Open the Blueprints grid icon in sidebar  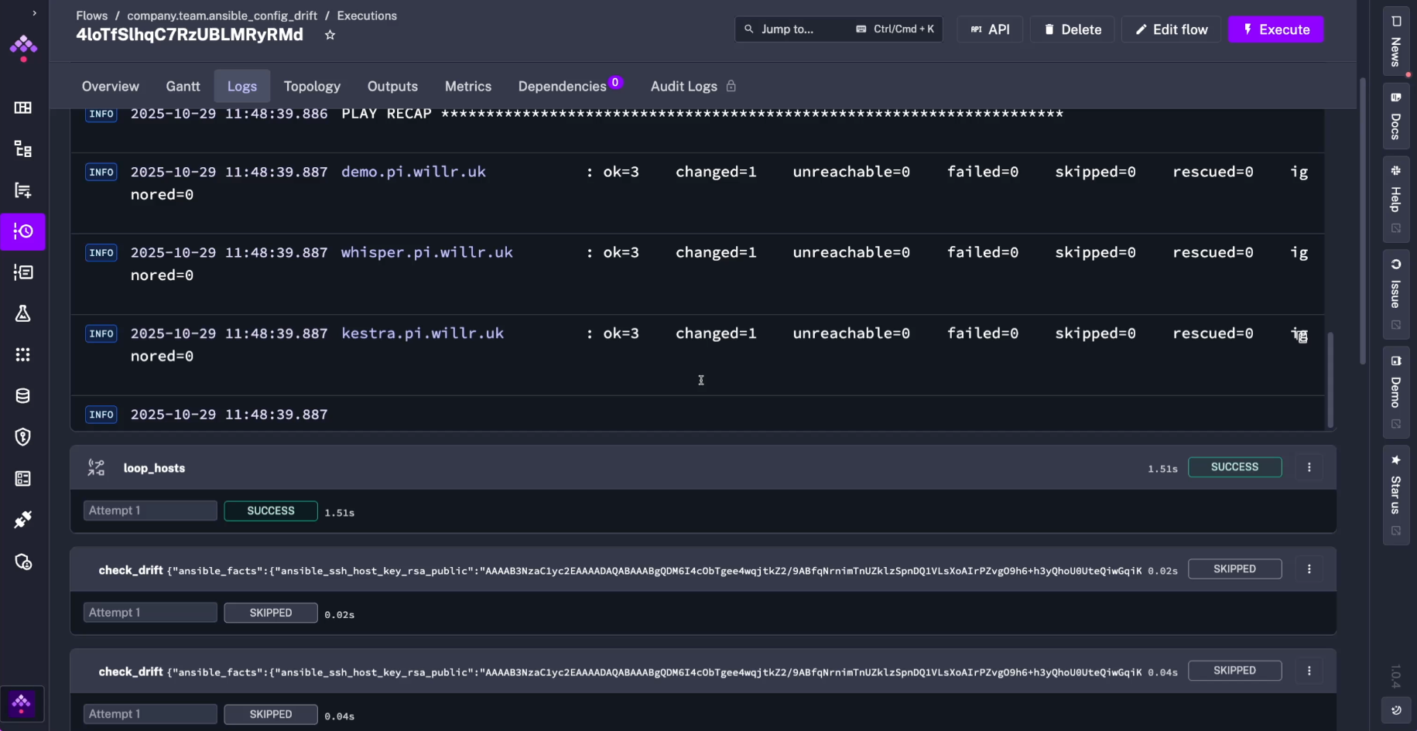23,354
